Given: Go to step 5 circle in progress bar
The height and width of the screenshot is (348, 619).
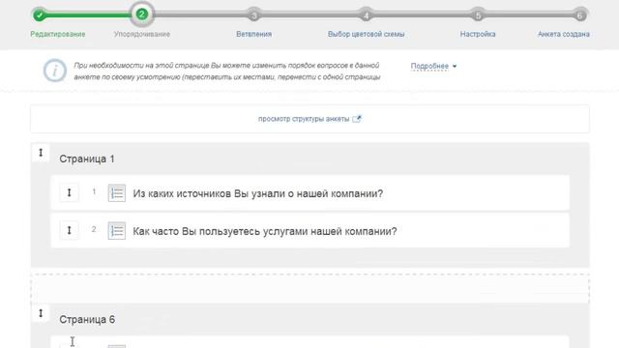Looking at the screenshot, I should pos(478,15).
